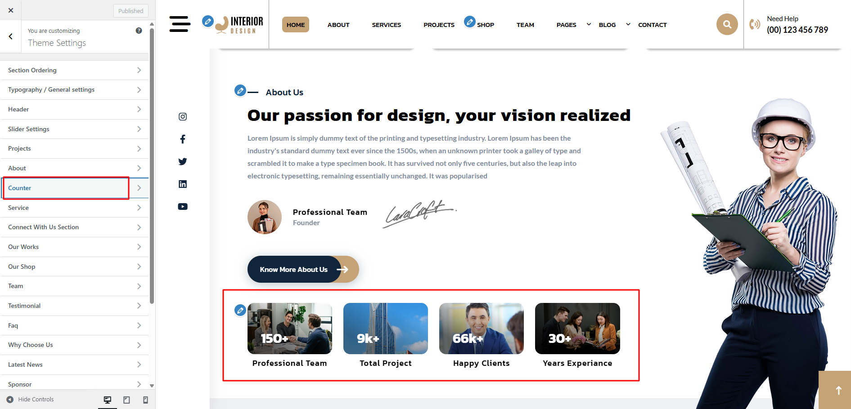This screenshot has width=851, height=409.
Task: Switch to mobile preview mode
Action: coord(145,400)
